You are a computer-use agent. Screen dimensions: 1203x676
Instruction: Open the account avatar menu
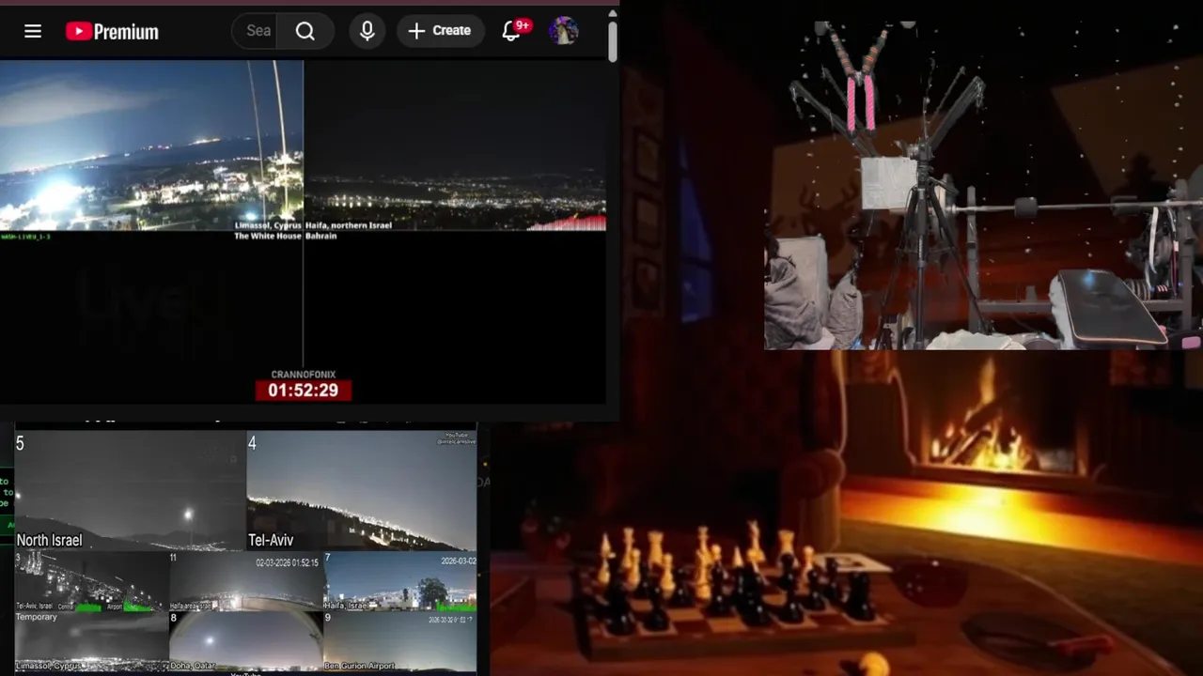click(563, 31)
